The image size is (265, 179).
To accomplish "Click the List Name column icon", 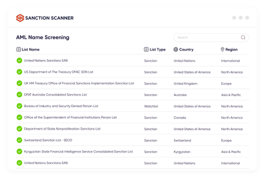I will click(19, 50).
